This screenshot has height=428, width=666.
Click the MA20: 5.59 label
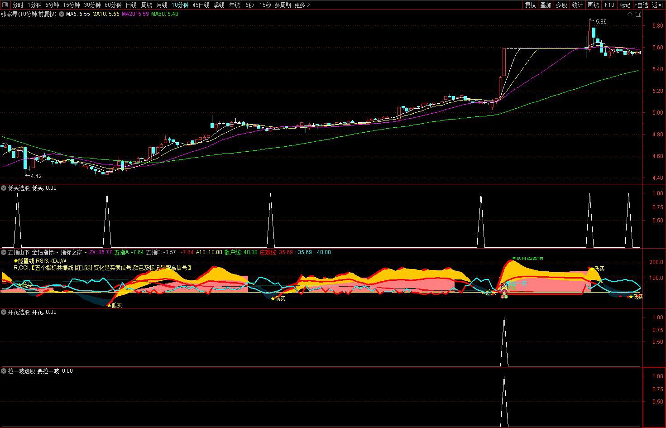coord(135,14)
